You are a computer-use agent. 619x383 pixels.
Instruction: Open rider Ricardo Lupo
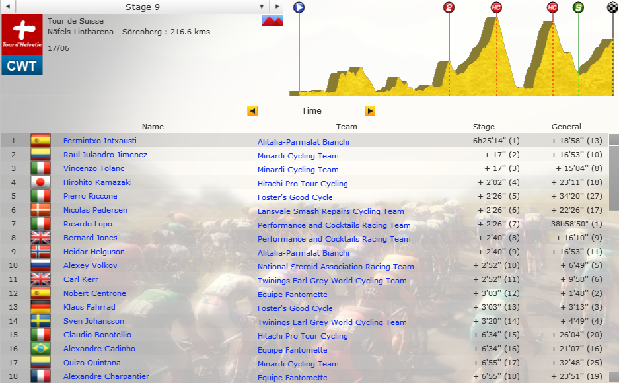tap(88, 224)
